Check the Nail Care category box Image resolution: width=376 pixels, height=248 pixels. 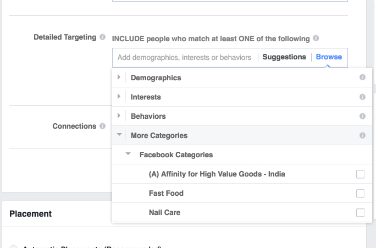tap(360, 212)
